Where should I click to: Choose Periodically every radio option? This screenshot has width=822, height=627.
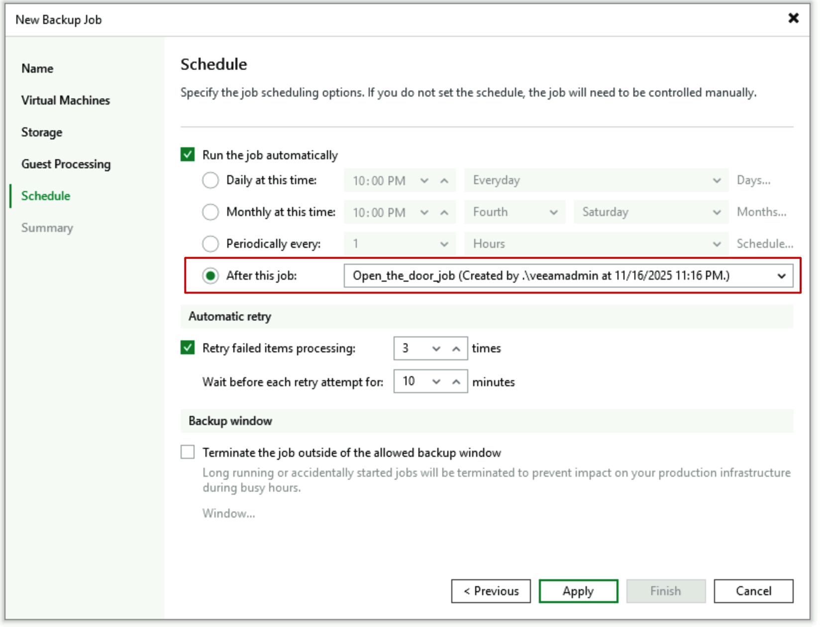tap(210, 244)
